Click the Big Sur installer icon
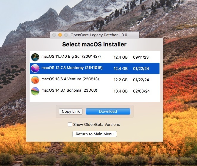Viewport: 197px width, 166px height. pos(35,57)
